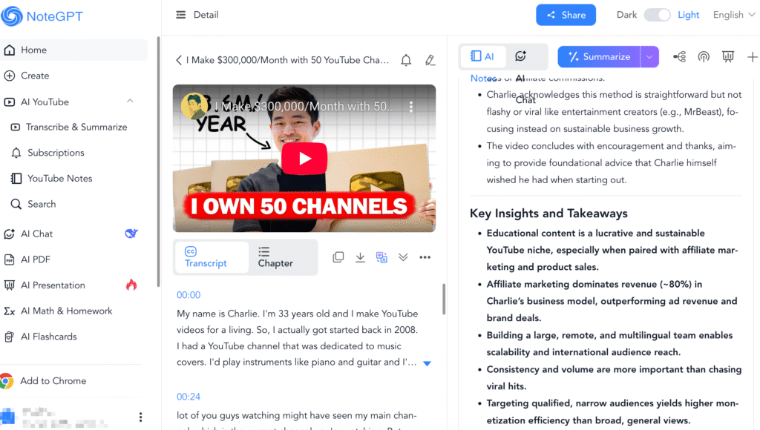
Task: Toggle the sidebar hamburger menu
Action: click(x=181, y=15)
